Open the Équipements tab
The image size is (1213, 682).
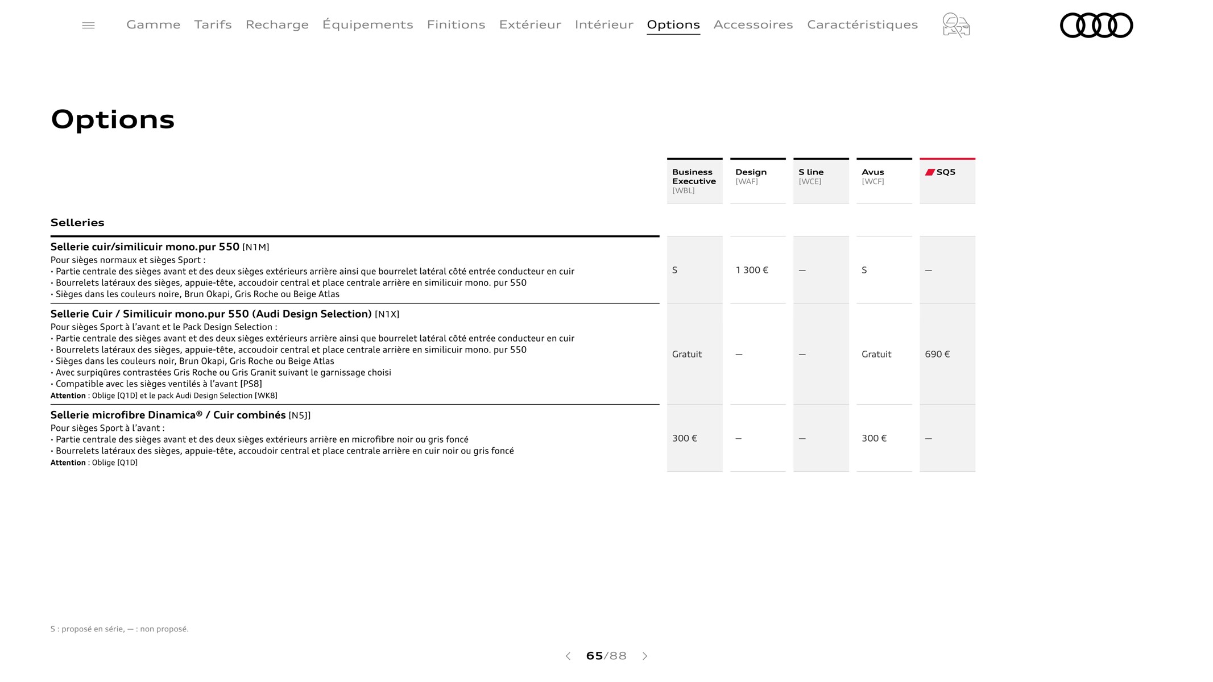pos(367,24)
